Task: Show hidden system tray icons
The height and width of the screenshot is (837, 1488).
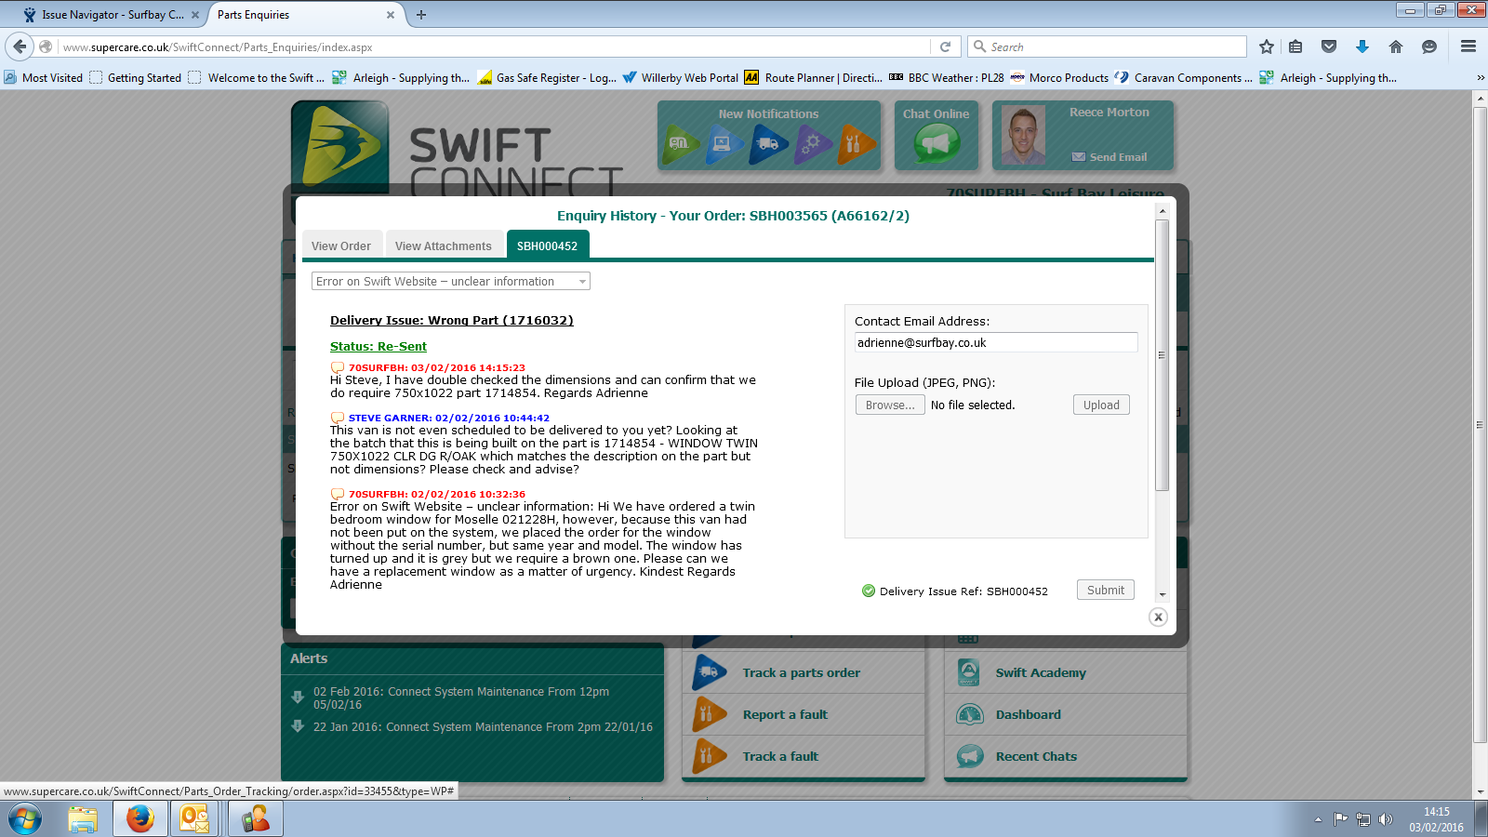Action: [x=1318, y=819]
